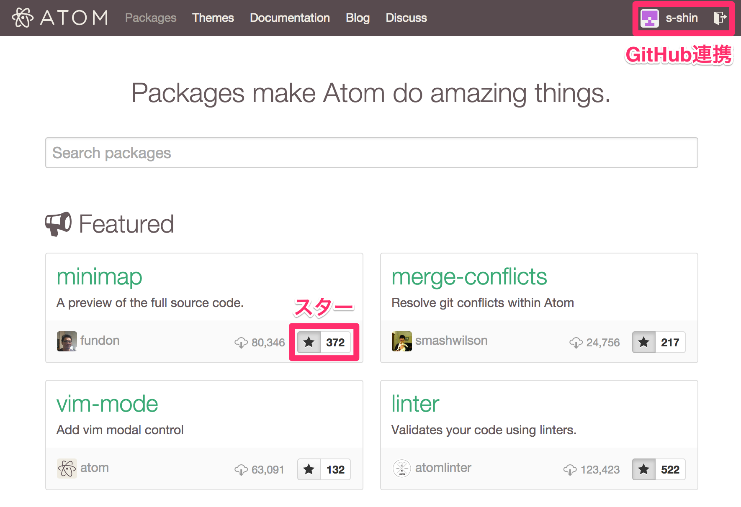Click the sign-out icon next to s-shin
The width and height of the screenshot is (741, 507).
(x=720, y=18)
